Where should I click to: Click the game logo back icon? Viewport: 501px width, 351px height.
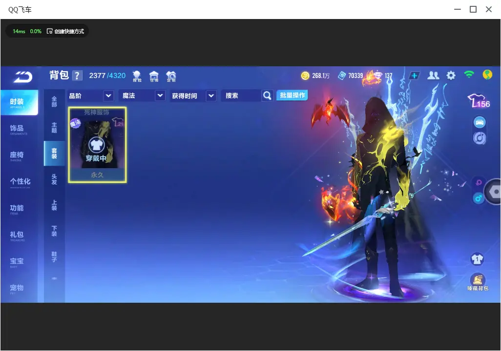(22, 77)
